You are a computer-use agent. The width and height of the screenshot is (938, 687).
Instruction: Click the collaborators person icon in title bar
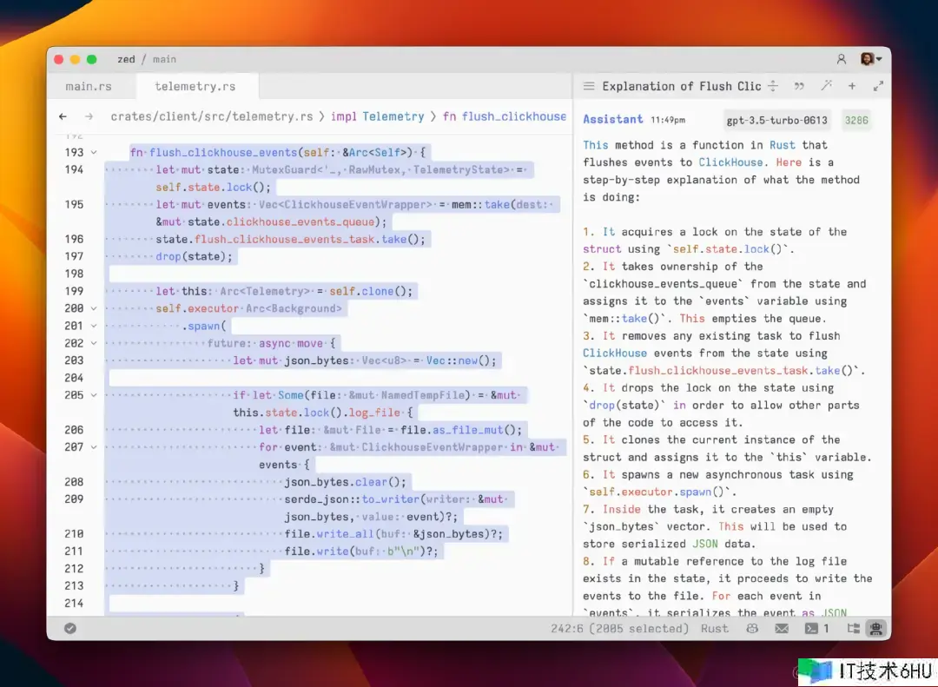click(x=841, y=59)
